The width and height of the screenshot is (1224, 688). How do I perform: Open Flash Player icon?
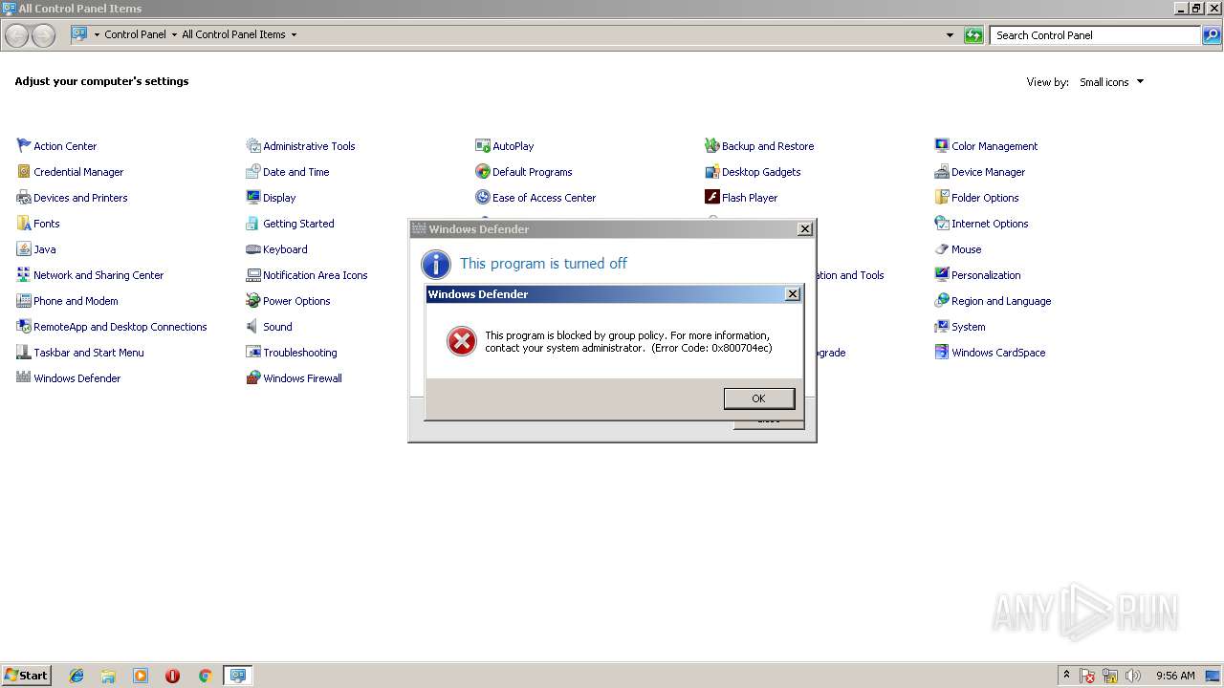(x=712, y=197)
